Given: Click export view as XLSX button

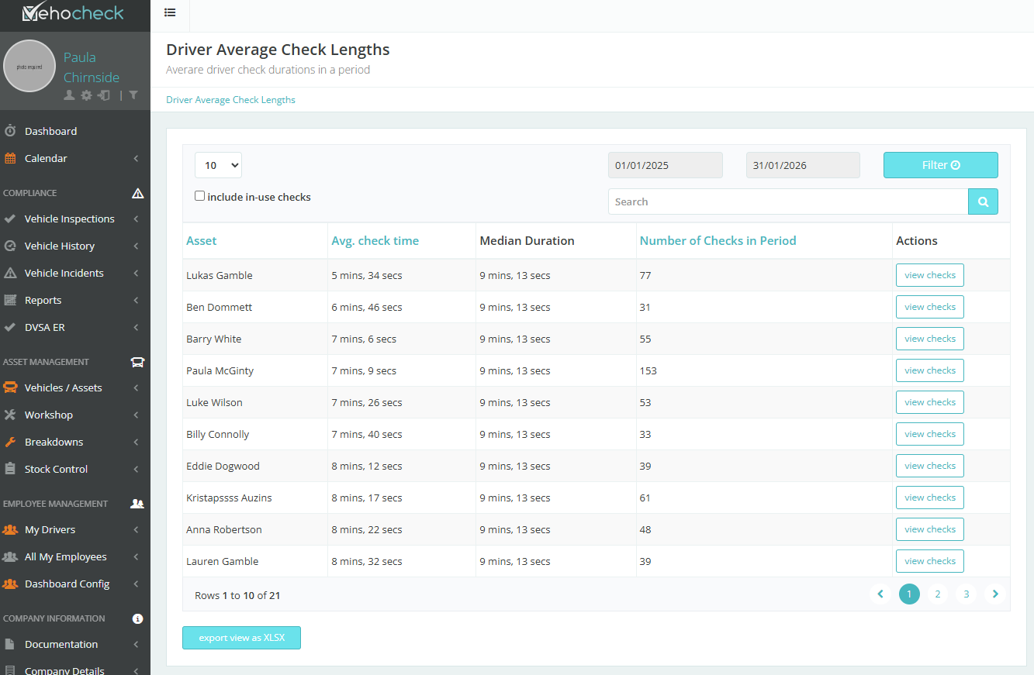Looking at the screenshot, I should click(241, 638).
